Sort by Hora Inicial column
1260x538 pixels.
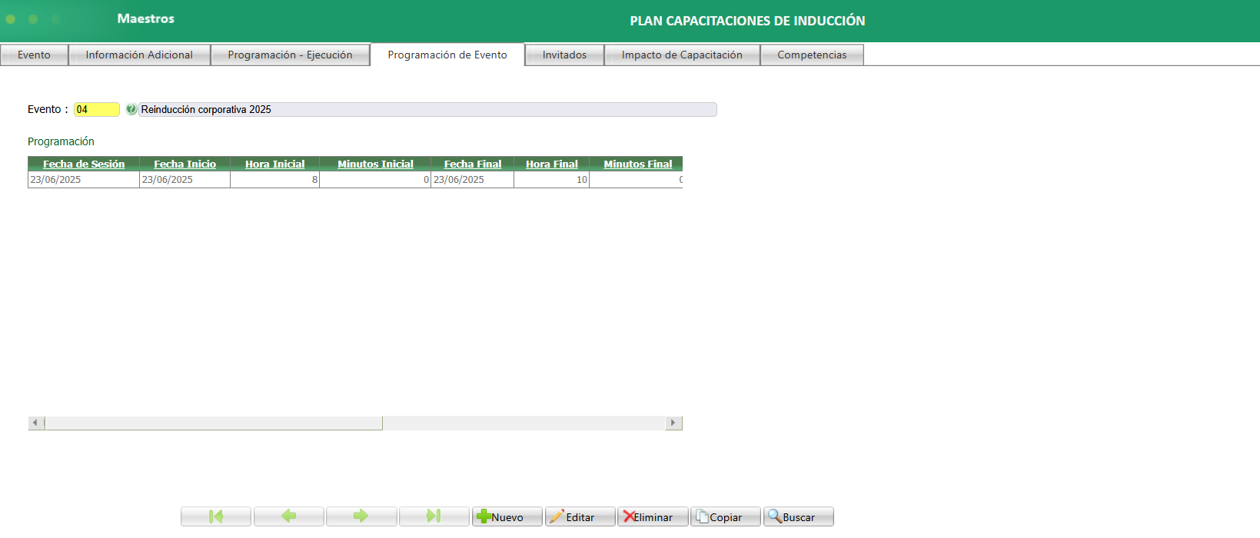tap(274, 164)
